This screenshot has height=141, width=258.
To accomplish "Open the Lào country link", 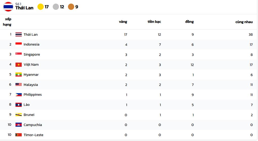I will tap(27, 105).
